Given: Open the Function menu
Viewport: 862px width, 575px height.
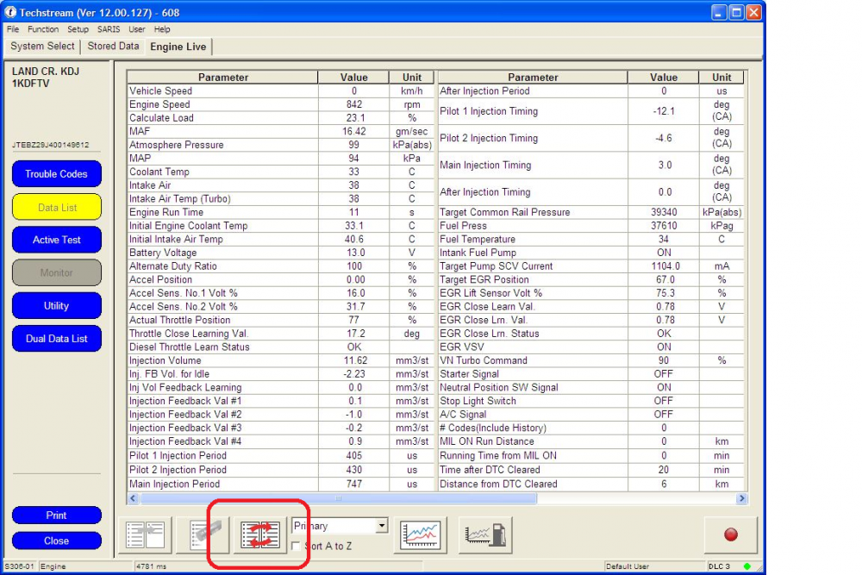Looking at the screenshot, I should (x=43, y=29).
